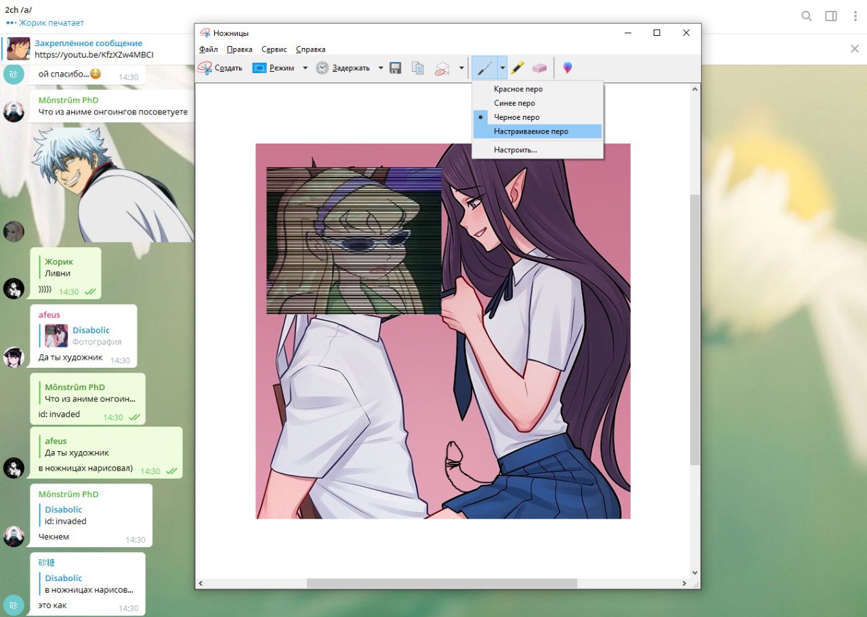Click the pinned message thumbnail
The height and width of the screenshot is (617, 867).
pos(18,49)
